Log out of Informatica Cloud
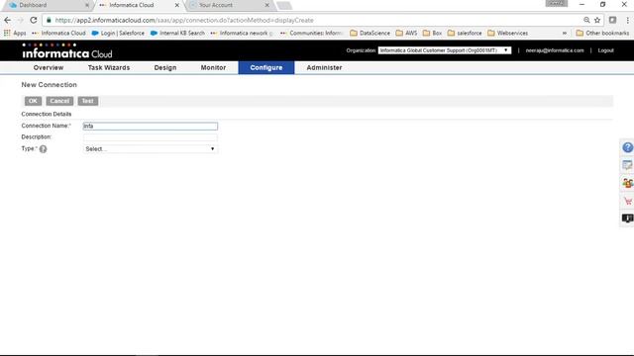 click(x=605, y=50)
